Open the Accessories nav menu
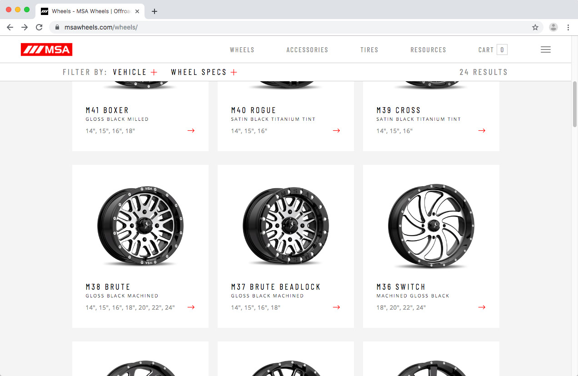Screen dimensions: 578x376 307,50
